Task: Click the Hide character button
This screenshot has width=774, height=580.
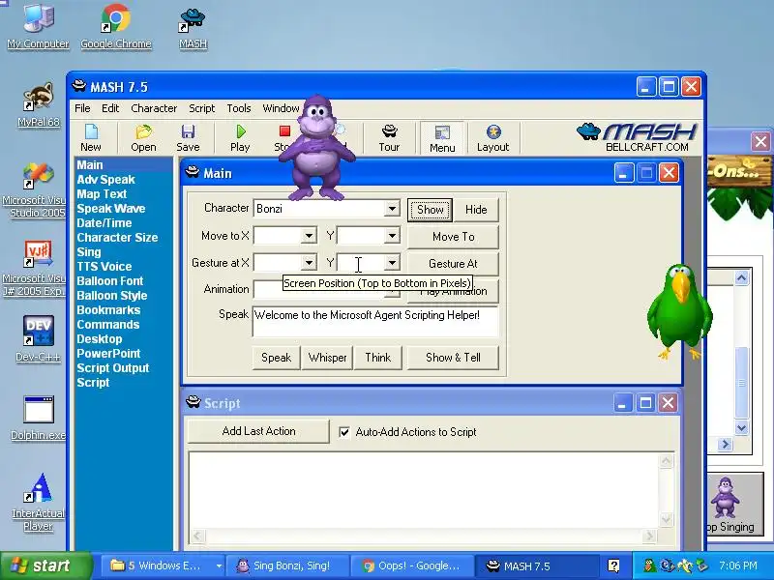Action: [x=476, y=210]
